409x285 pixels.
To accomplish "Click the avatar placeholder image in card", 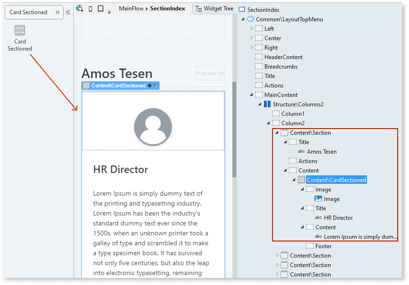I will point(153,126).
